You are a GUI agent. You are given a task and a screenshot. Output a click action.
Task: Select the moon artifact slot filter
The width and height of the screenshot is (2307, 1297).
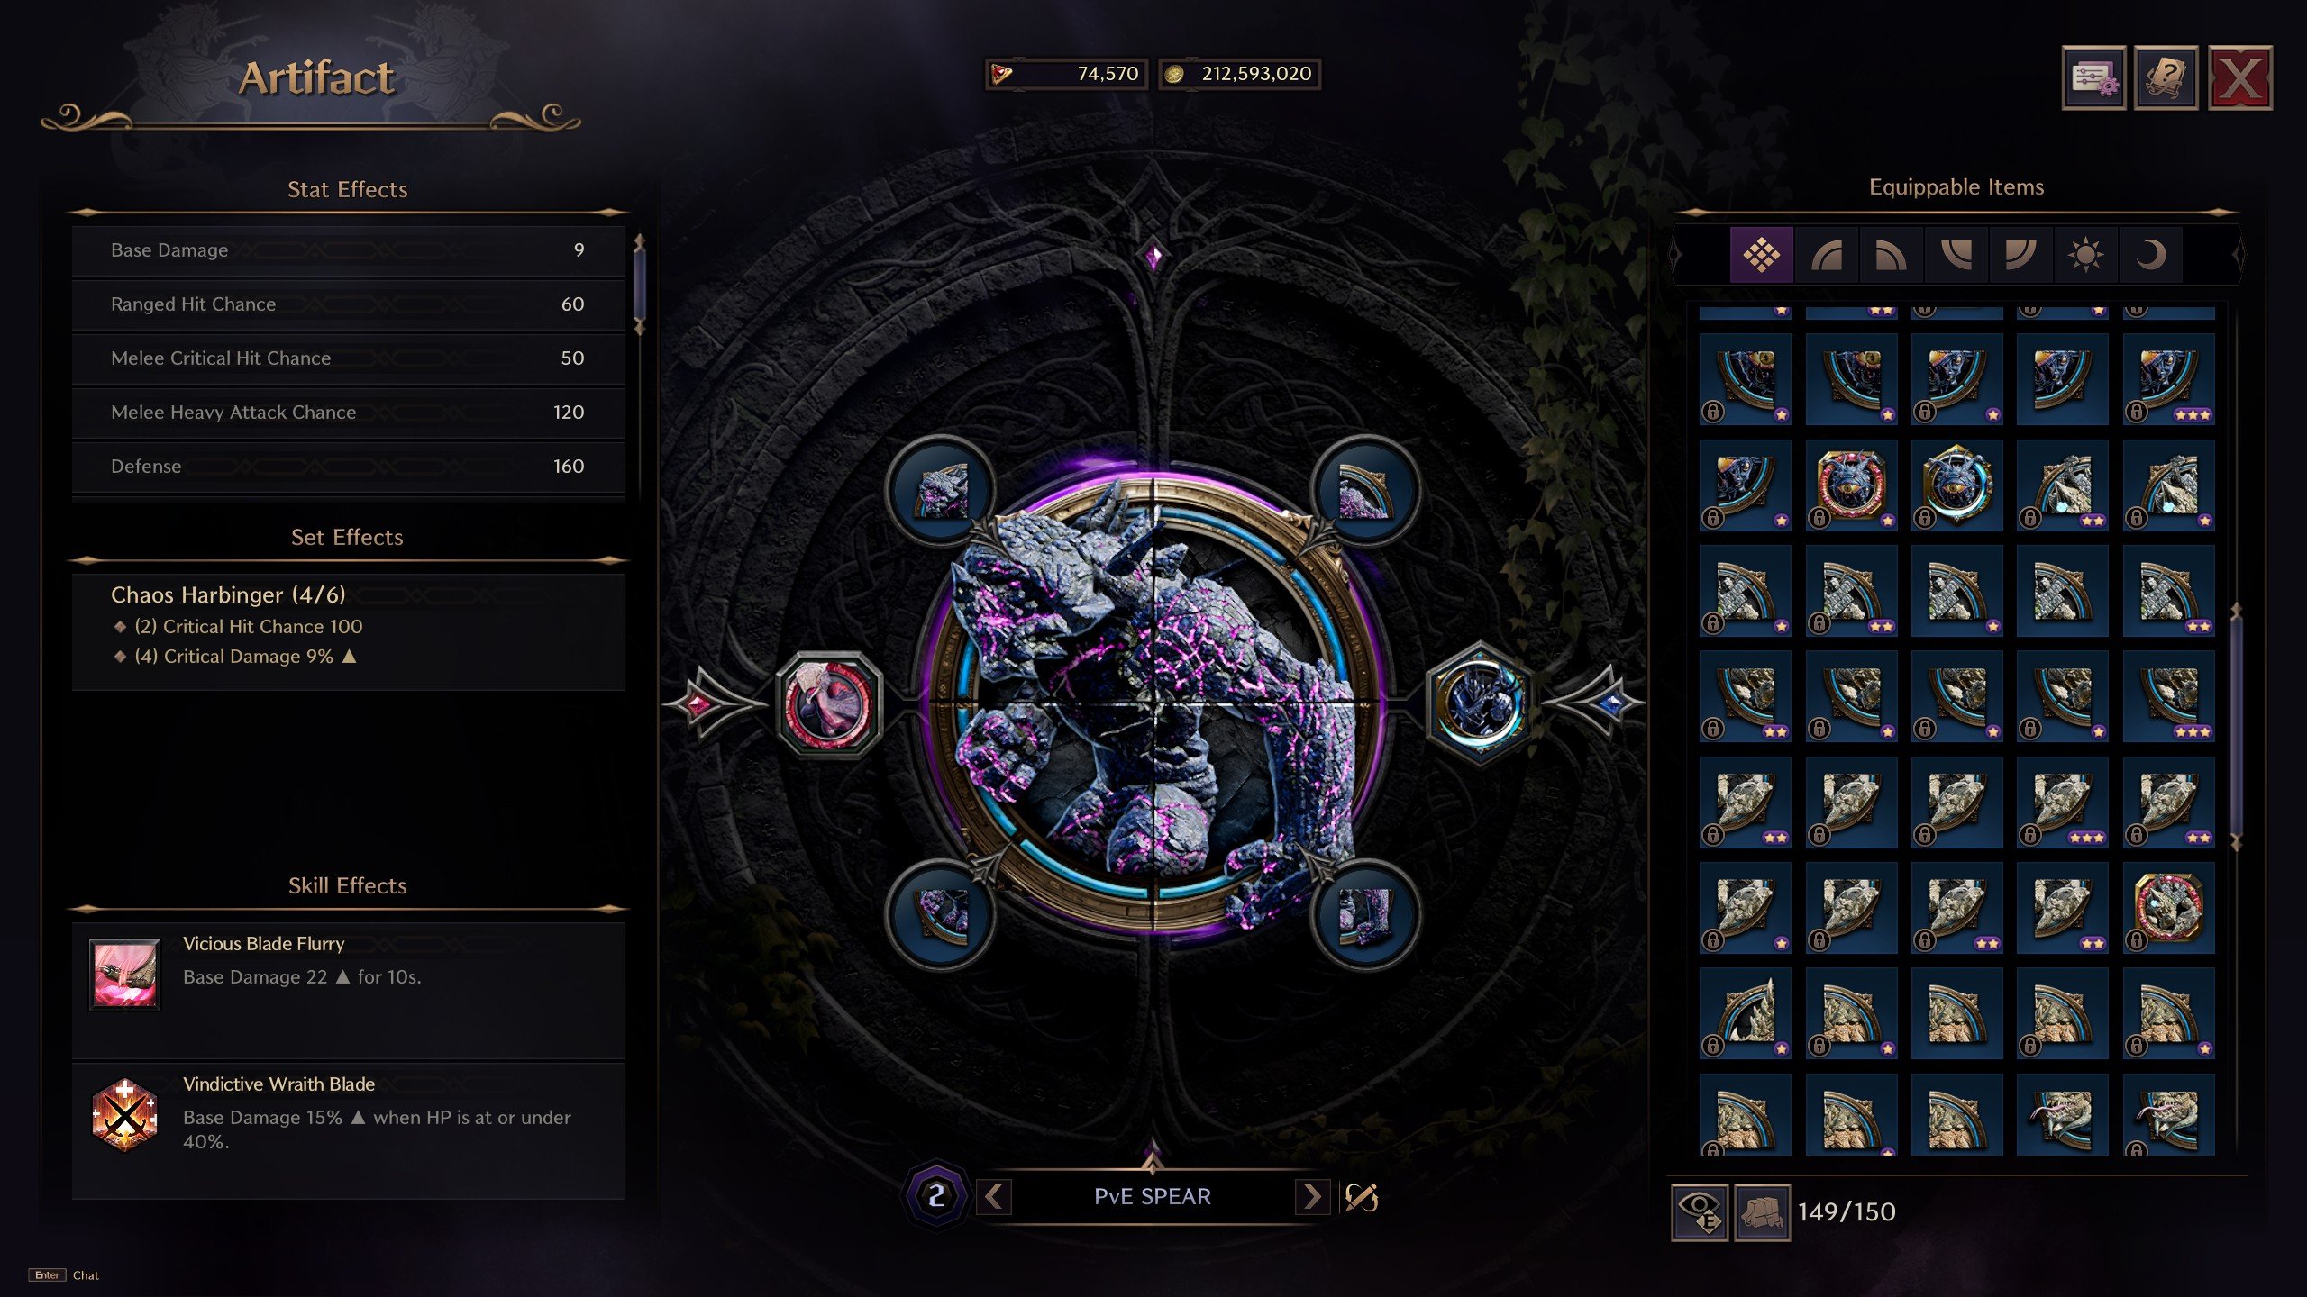[x=2150, y=255]
